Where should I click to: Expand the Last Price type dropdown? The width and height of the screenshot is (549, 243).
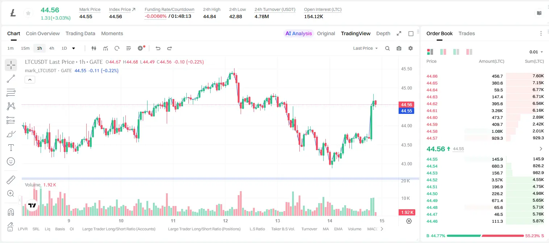pos(365,48)
